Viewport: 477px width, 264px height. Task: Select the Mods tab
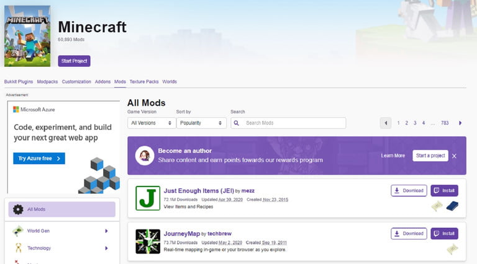(120, 82)
